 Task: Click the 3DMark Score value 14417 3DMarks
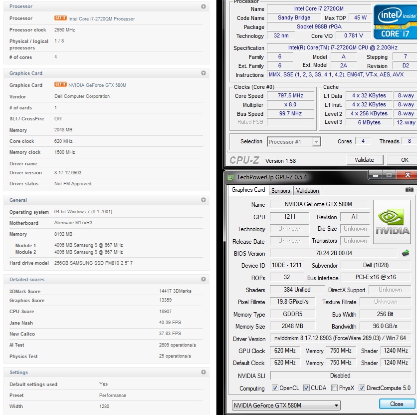coord(175,291)
